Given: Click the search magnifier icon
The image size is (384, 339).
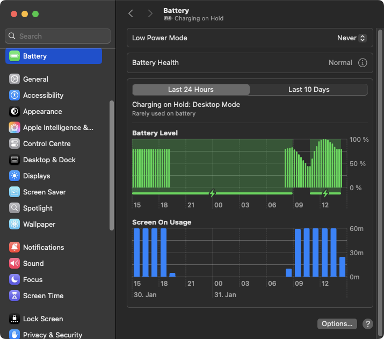Looking at the screenshot, I should coord(12,36).
